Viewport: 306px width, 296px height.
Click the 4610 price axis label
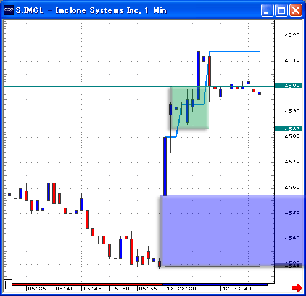(292, 60)
